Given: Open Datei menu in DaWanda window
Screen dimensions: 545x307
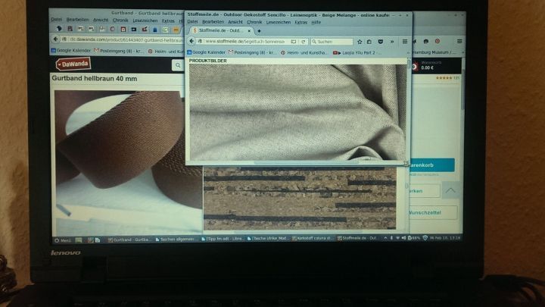Looking at the screenshot, I should click(x=56, y=20).
